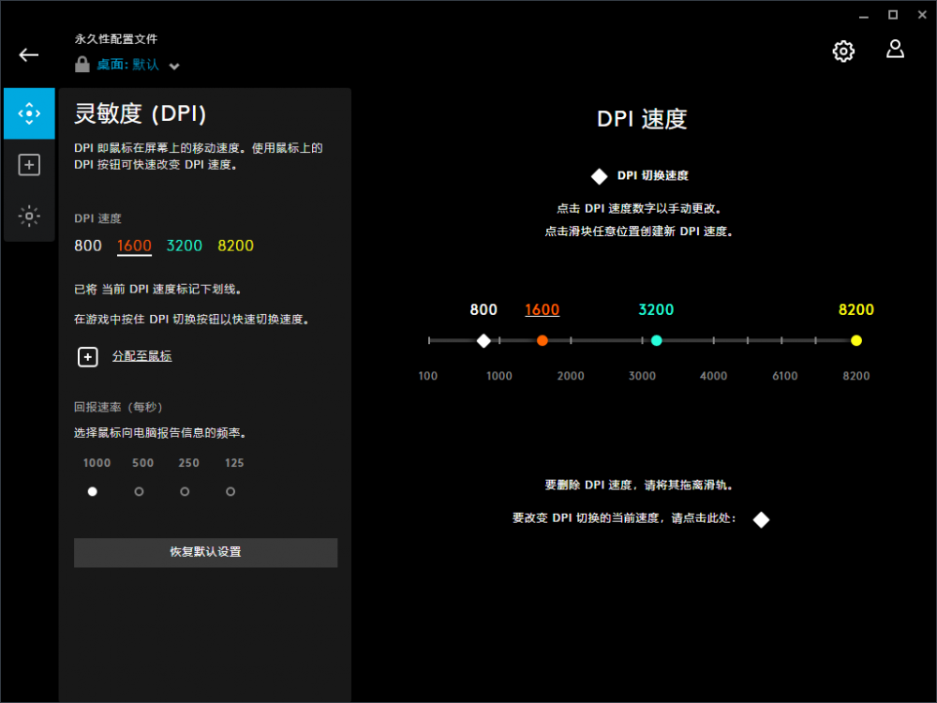Screen dimensions: 937x703
Task: Choose the 125 report rate option
Action: tap(231, 491)
